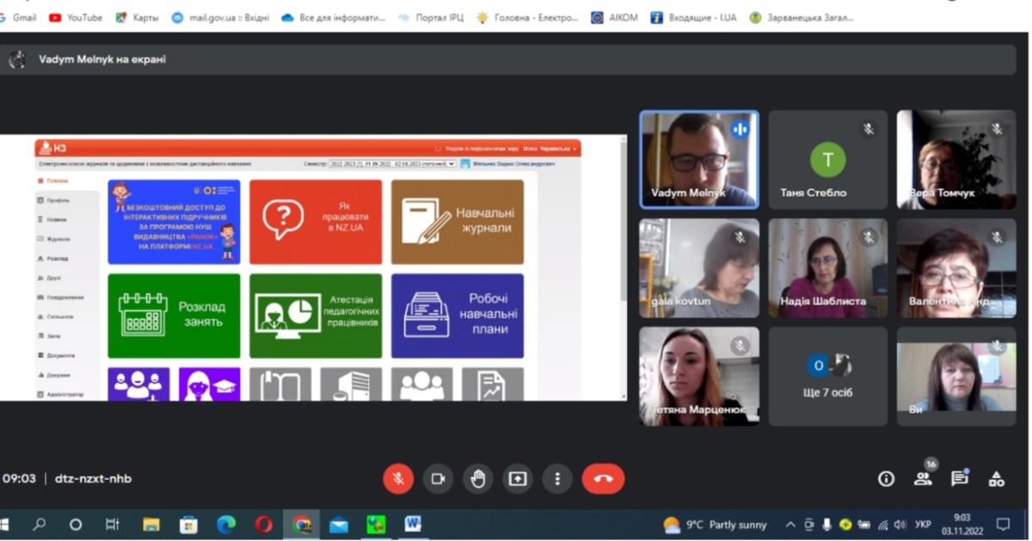Image resolution: width=1032 pixels, height=541 pixels.
Task: Open meeting details info icon
Action: tap(886, 479)
